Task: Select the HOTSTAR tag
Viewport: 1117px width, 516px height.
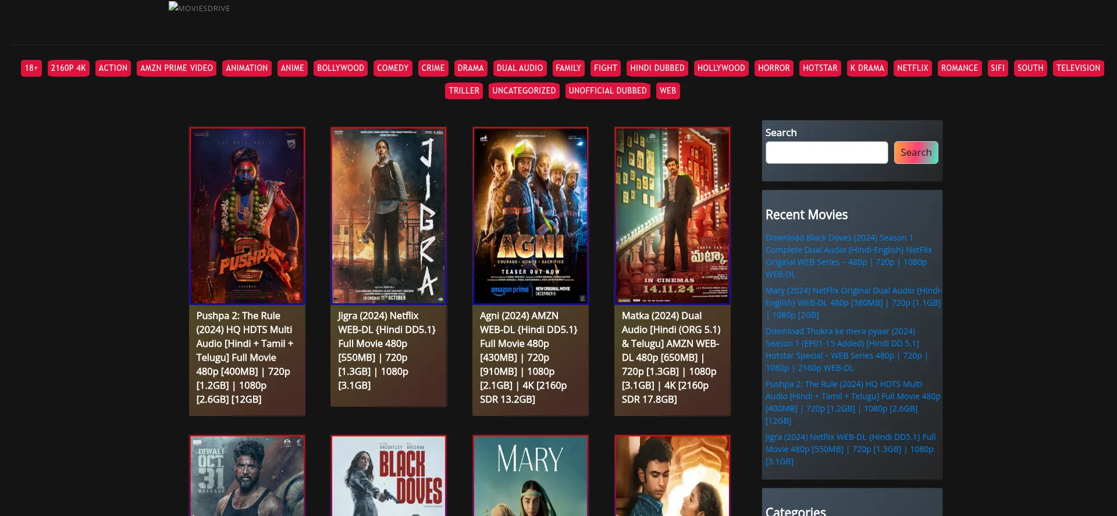Action: coord(820,68)
